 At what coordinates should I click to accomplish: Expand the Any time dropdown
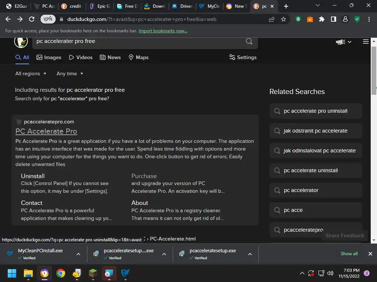click(70, 73)
